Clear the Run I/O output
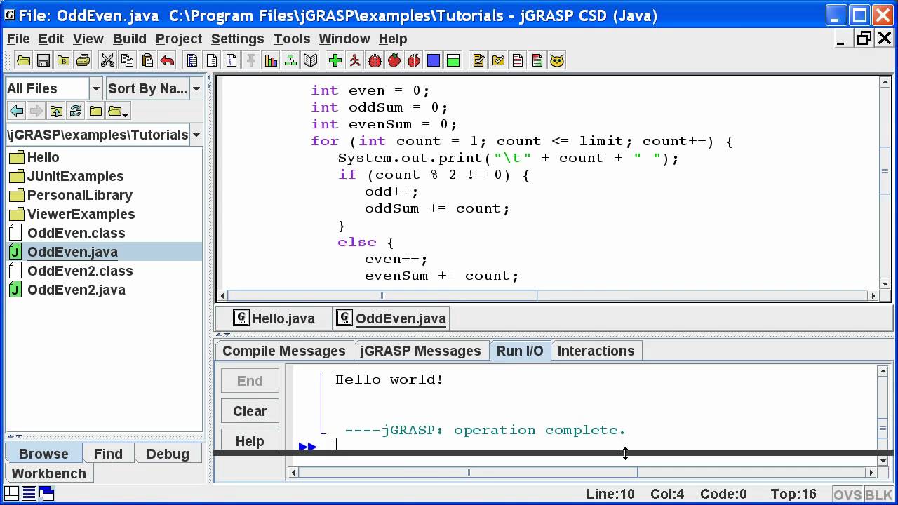This screenshot has height=505, width=898. tap(250, 411)
